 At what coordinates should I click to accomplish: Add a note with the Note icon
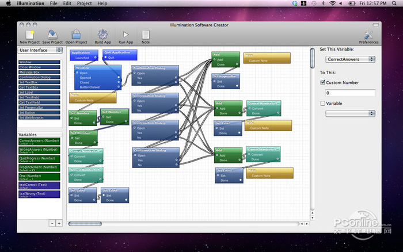point(146,35)
